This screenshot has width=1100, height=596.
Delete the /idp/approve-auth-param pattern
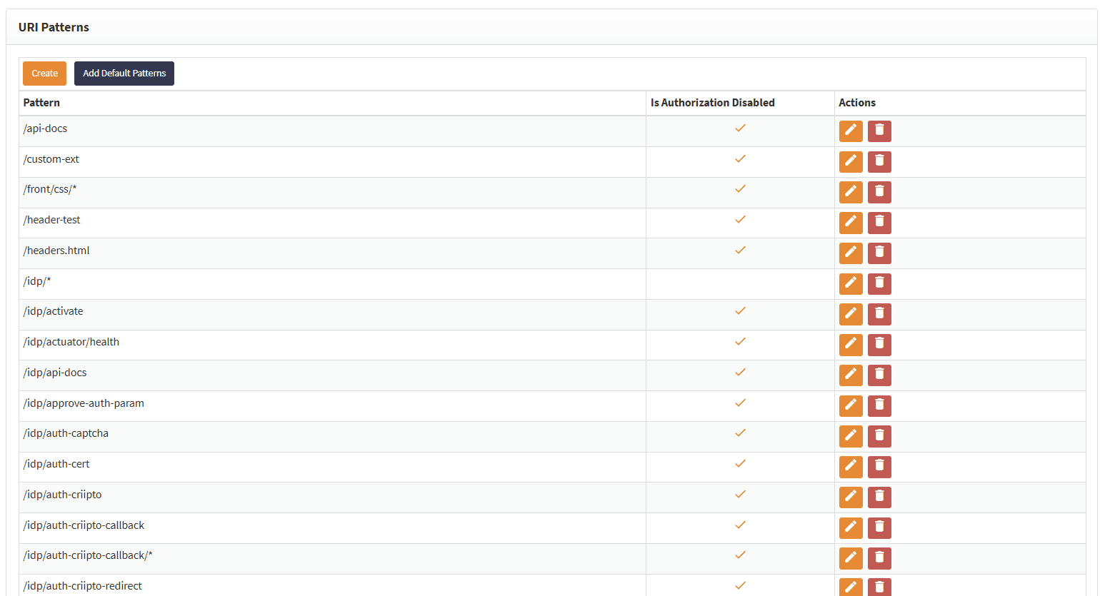(879, 406)
